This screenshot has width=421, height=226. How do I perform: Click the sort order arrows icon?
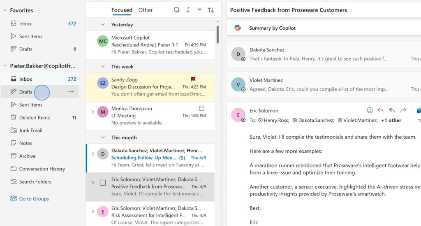pyautogui.click(x=211, y=10)
